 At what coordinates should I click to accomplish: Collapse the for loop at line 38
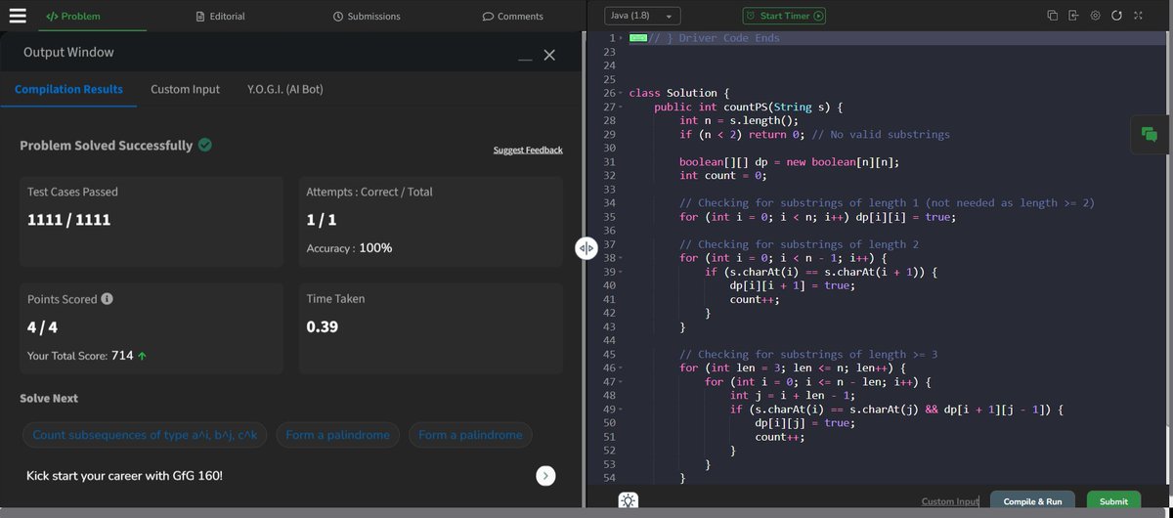coord(622,259)
